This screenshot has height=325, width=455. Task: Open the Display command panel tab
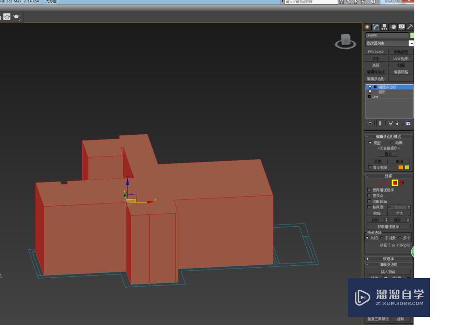click(402, 27)
